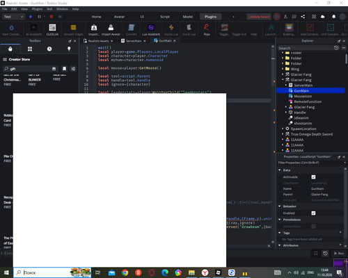The image size is (348, 278).
Task: Start playtest with the blue Play button
Action: [31, 17]
